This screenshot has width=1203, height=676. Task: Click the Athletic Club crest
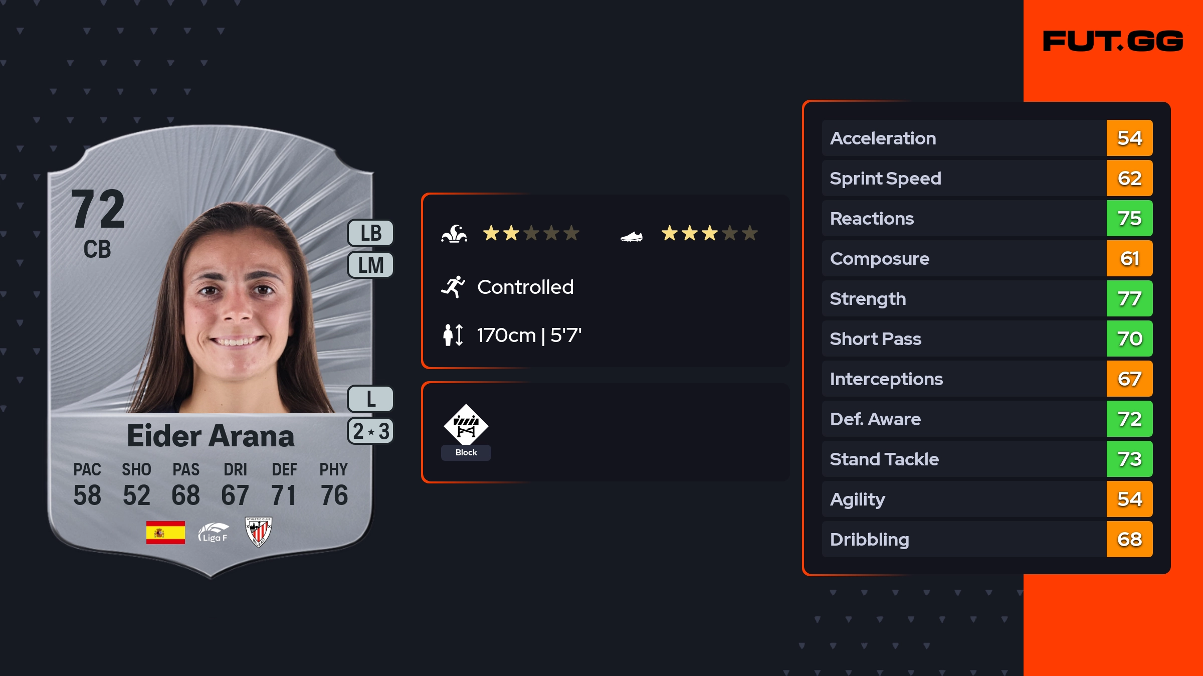tap(258, 532)
